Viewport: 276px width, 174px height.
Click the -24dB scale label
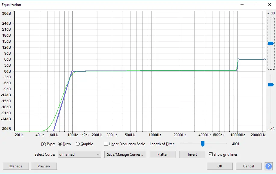6,119
